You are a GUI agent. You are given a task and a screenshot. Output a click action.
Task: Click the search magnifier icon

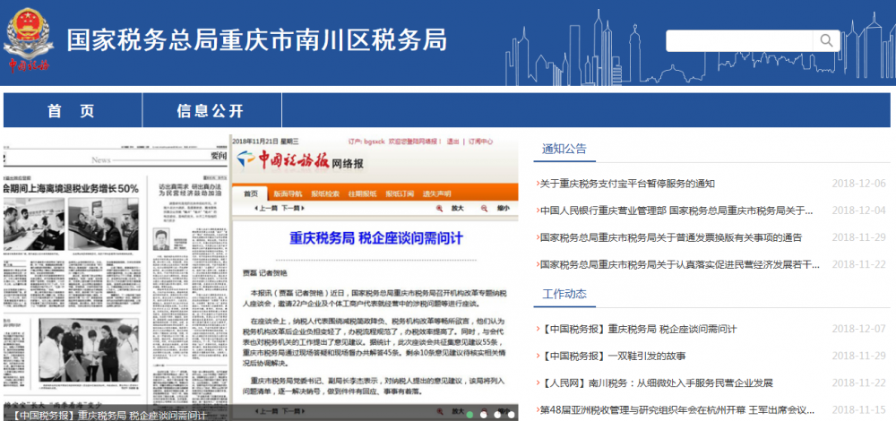[x=825, y=40]
